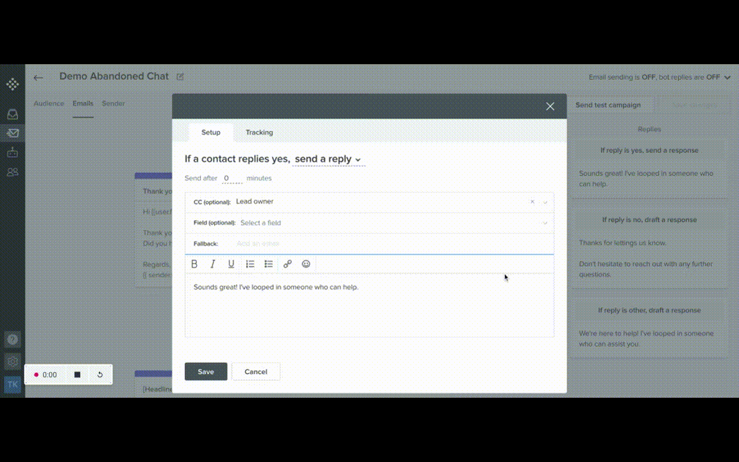This screenshot has height=462, width=739.
Task: Open the 'send a reply' action dropdown
Action: [x=328, y=159]
